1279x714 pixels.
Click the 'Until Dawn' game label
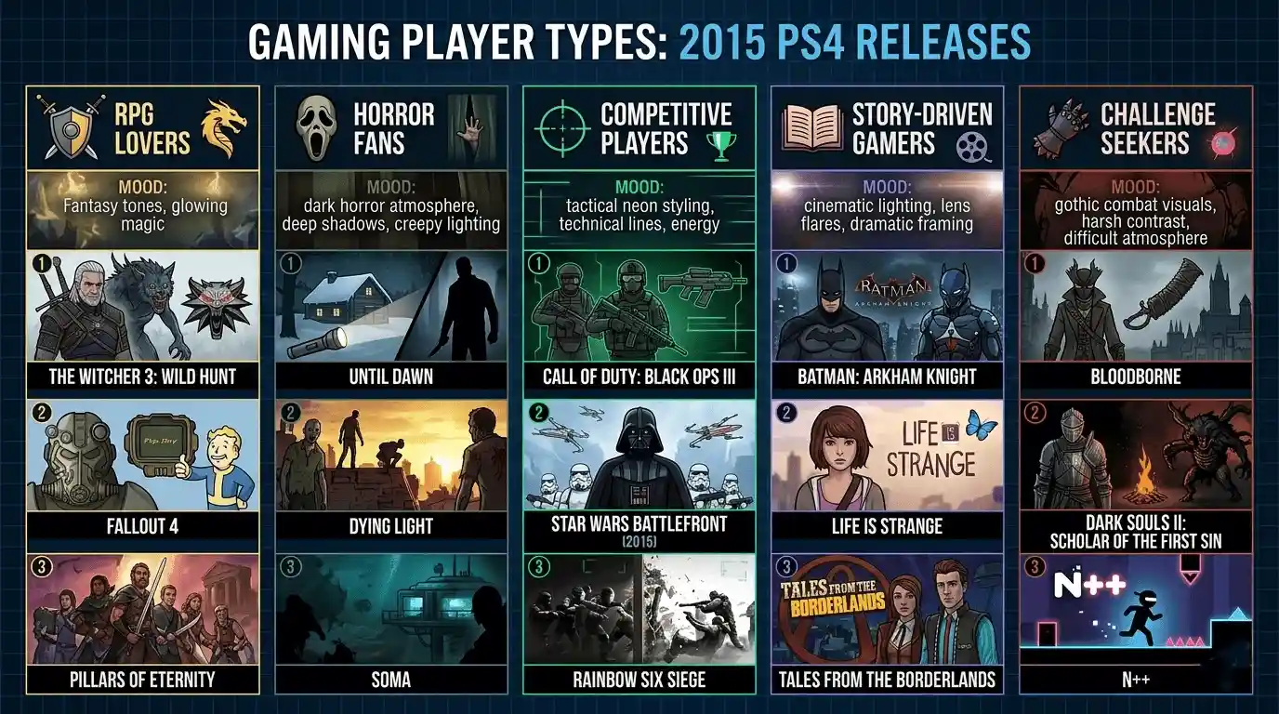[x=391, y=377]
